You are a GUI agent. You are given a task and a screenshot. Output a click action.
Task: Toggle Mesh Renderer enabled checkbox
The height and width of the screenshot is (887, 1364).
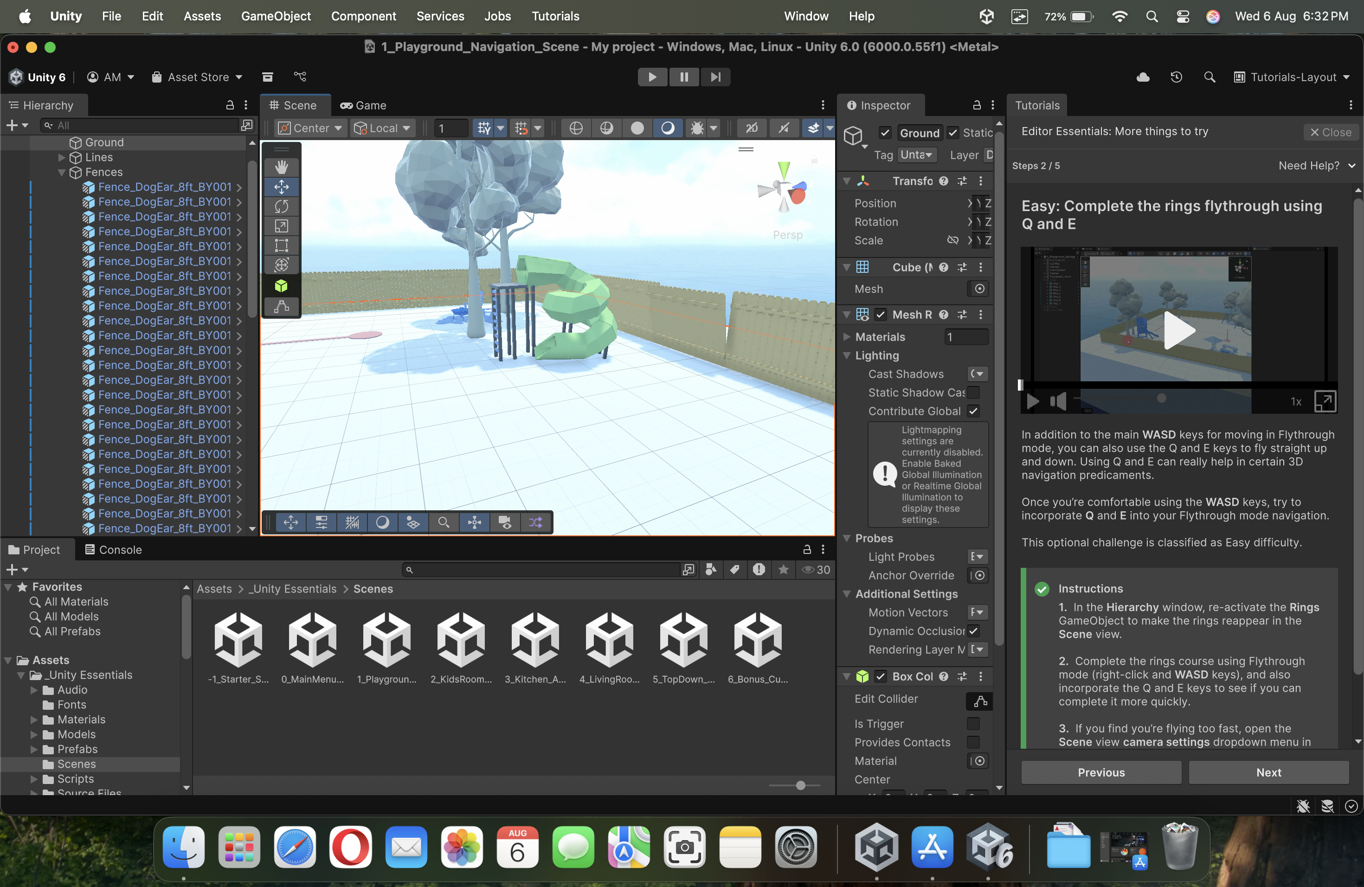[x=881, y=315]
